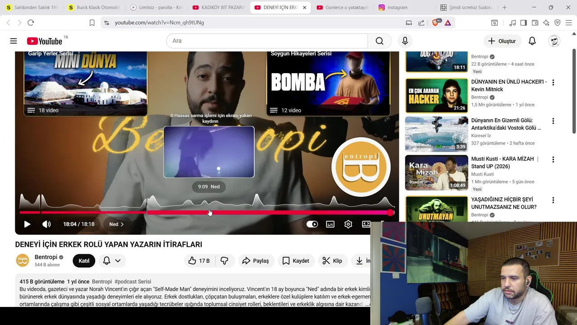Switch to Sahibinden Satılık tab

coord(32,8)
